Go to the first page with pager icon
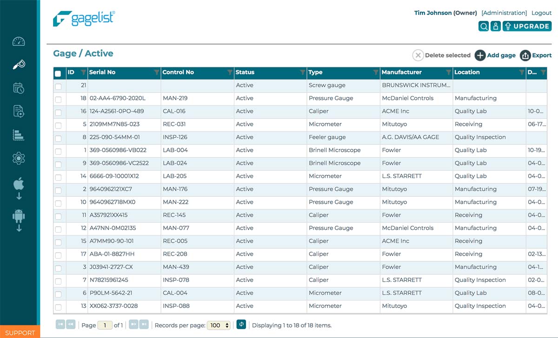 pyautogui.click(x=60, y=325)
